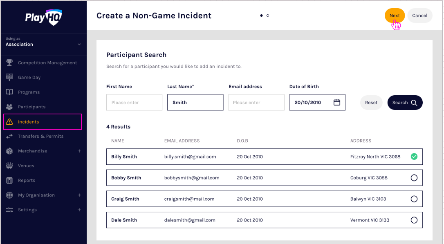Select the Craig Smith radio button
The width and height of the screenshot is (444, 244).
point(414,199)
